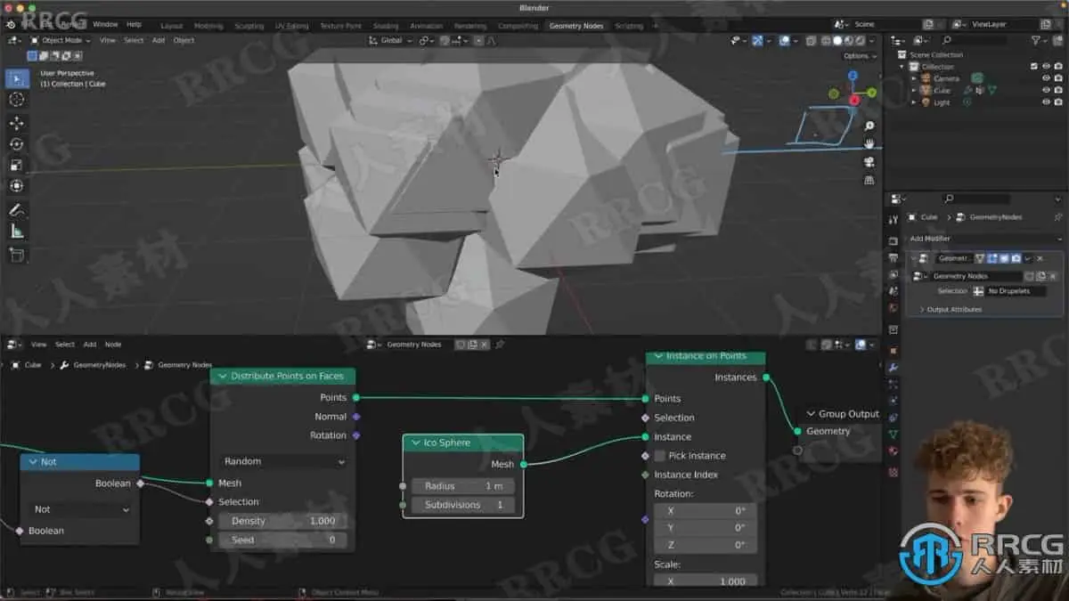The width and height of the screenshot is (1069, 601).
Task: Open the Output properties tab
Action: [x=894, y=257]
